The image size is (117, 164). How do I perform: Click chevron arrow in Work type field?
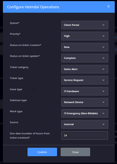103,113
